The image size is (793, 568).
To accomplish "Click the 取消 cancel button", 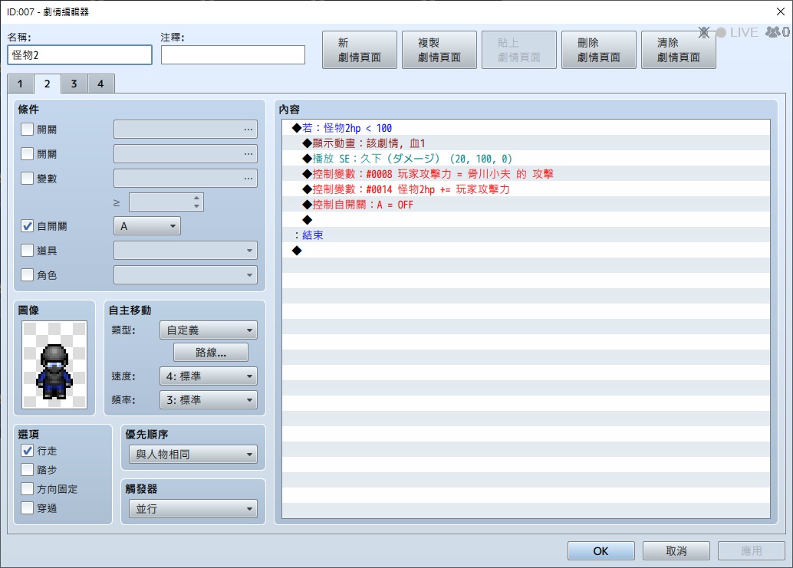I will tap(676, 551).
